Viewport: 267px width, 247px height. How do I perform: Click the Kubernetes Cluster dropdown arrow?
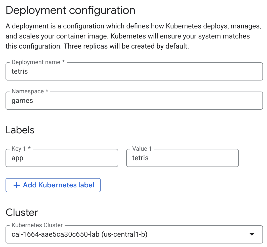[251, 234]
